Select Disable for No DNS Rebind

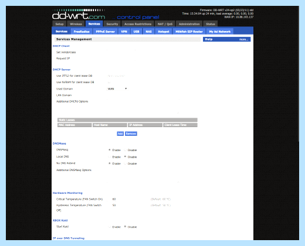(125, 163)
